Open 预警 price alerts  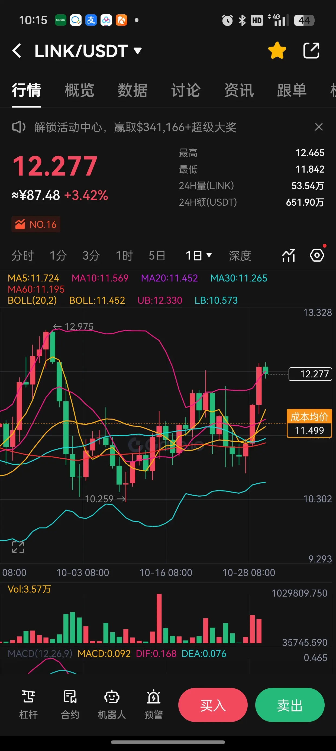pos(153,705)
